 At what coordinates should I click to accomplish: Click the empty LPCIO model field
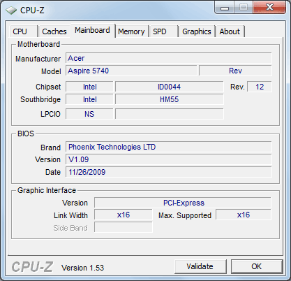(x=170, y=114)
